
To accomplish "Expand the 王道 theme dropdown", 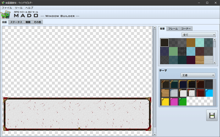I will [x=198, y=75].
